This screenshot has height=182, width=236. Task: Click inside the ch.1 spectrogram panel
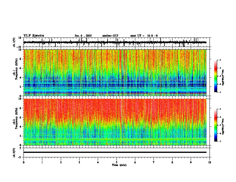point(115,73)
